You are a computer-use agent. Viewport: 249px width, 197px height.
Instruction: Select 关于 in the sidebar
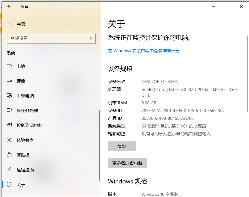point(21,185)
